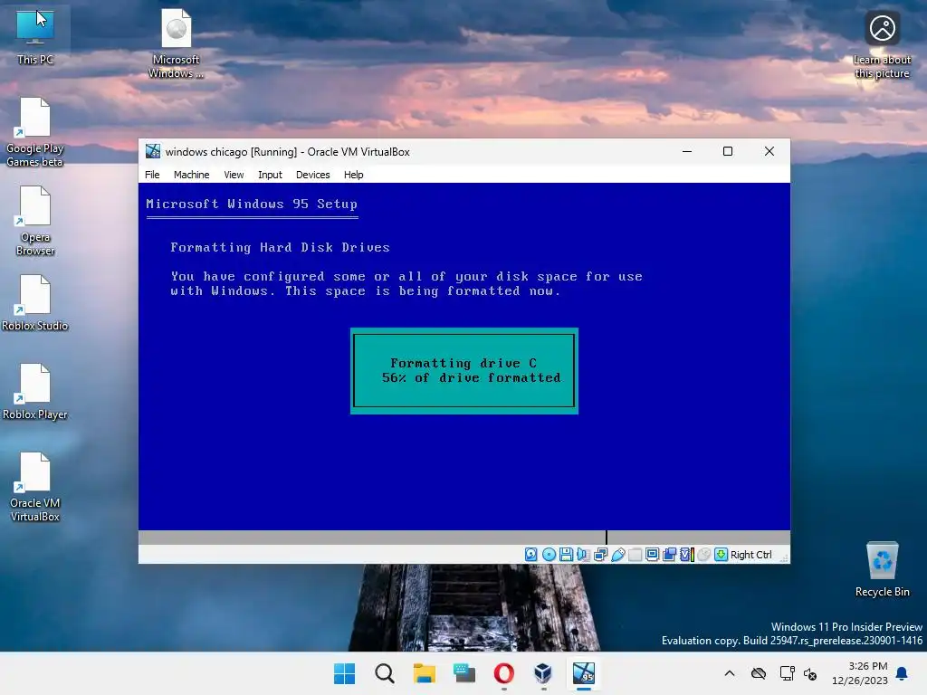927x695 pixels.
Task: Click the network adapter status icon
Action: tap(601, 555)
